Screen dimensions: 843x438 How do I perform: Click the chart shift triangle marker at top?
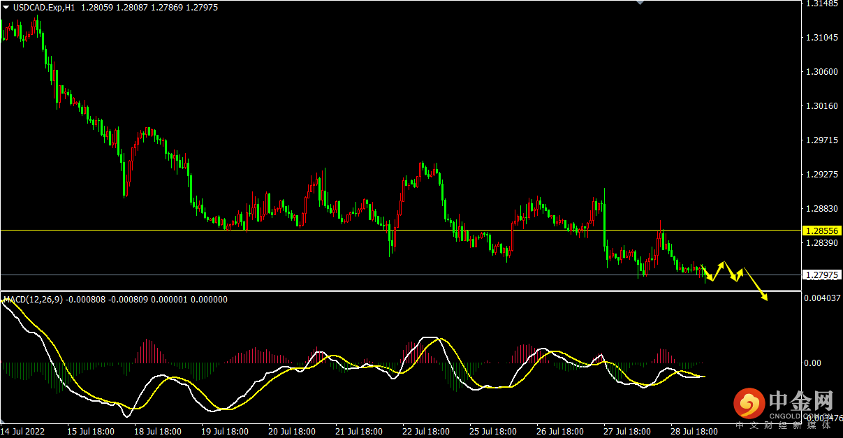[638, 3]
